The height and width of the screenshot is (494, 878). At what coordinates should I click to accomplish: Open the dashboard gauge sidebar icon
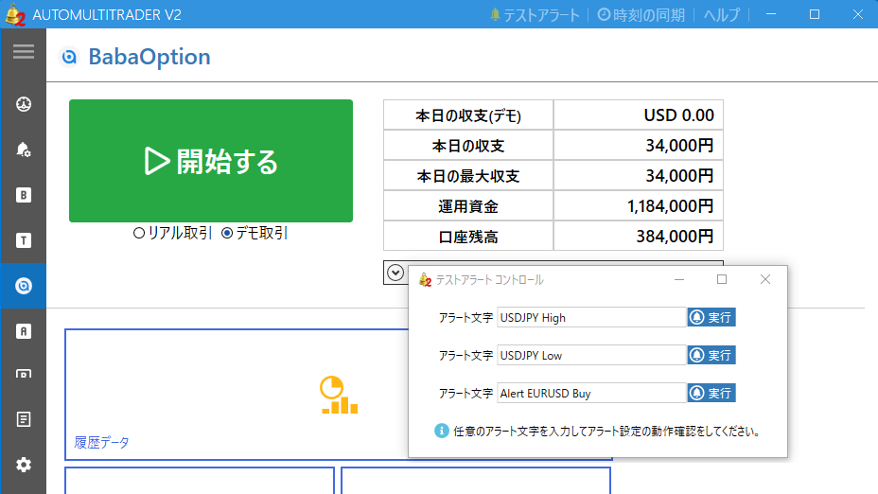click(24, 104)
